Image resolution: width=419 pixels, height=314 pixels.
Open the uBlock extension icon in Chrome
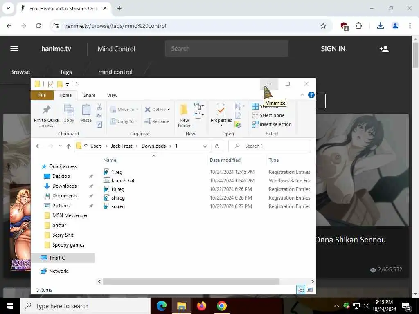[345, 26]
